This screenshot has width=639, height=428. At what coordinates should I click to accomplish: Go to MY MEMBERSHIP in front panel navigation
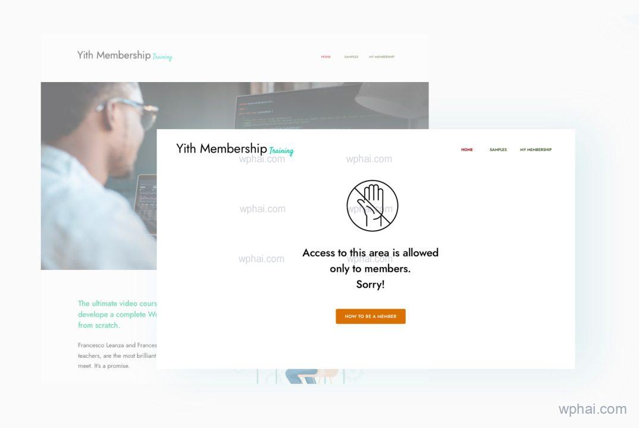click(536, 150)
